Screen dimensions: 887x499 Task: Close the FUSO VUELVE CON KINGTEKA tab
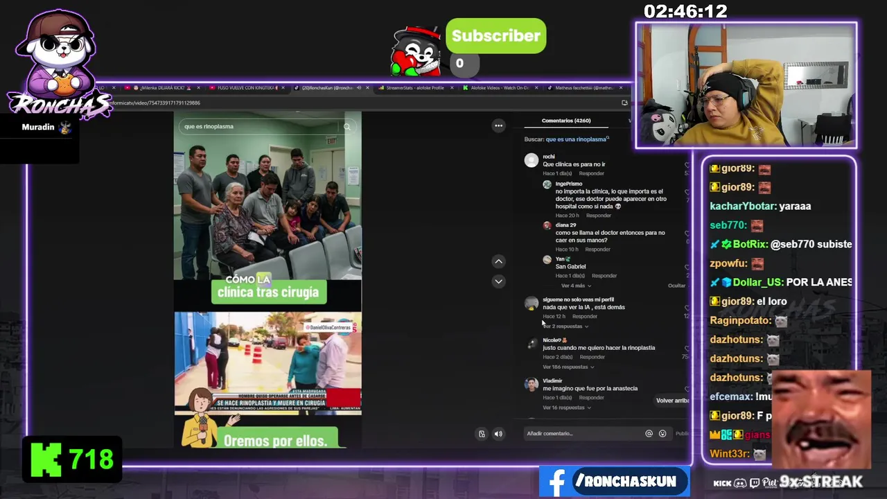(x=284, y=88)
